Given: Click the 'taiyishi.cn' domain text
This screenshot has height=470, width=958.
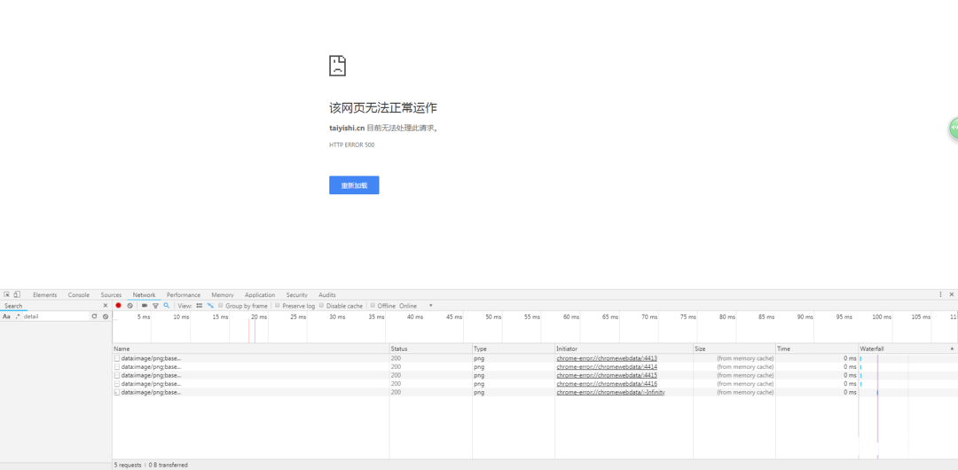Looking at the screenshot, I should [347, 129].
